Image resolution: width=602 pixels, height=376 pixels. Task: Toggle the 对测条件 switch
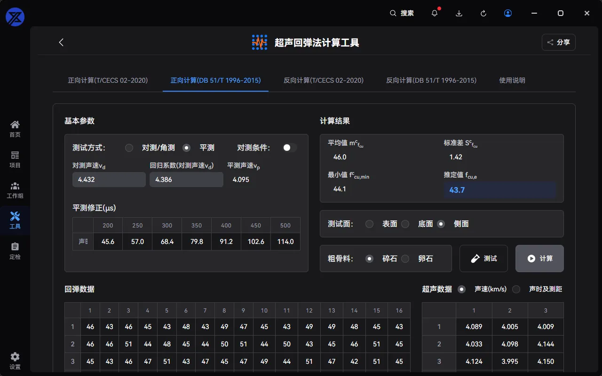(289, 148)
